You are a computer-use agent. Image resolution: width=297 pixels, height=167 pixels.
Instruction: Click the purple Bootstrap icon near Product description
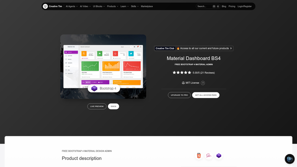(219, 155)
